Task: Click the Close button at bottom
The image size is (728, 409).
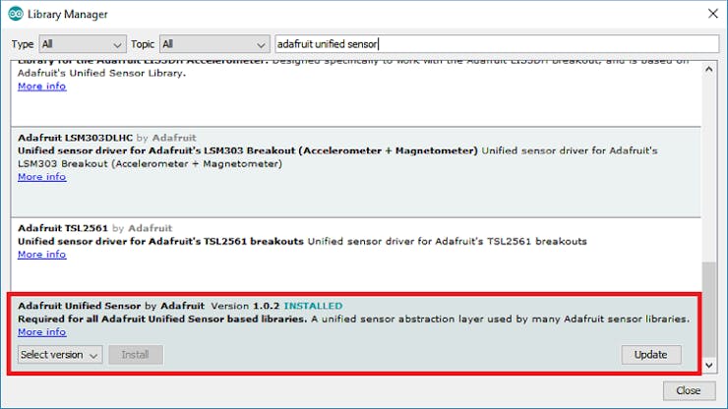Action: point(688,391)
